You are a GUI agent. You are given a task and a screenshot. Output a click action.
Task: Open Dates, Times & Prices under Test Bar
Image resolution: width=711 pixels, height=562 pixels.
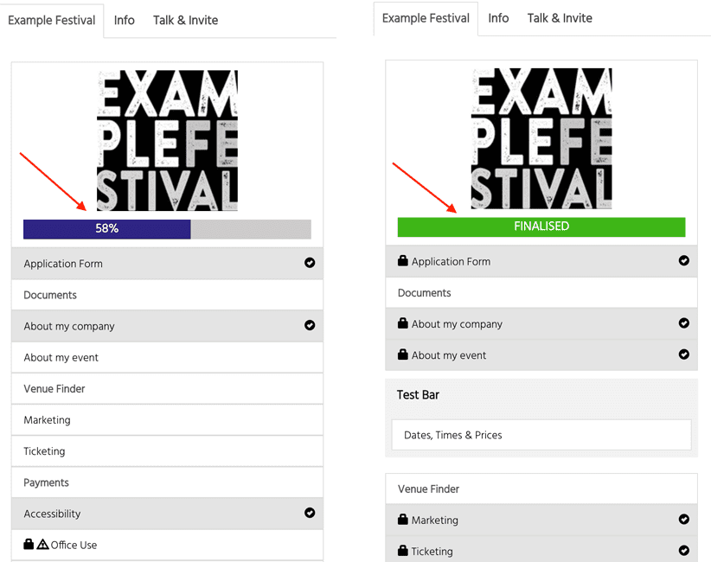pyautogui.click(x=541, y=435)
